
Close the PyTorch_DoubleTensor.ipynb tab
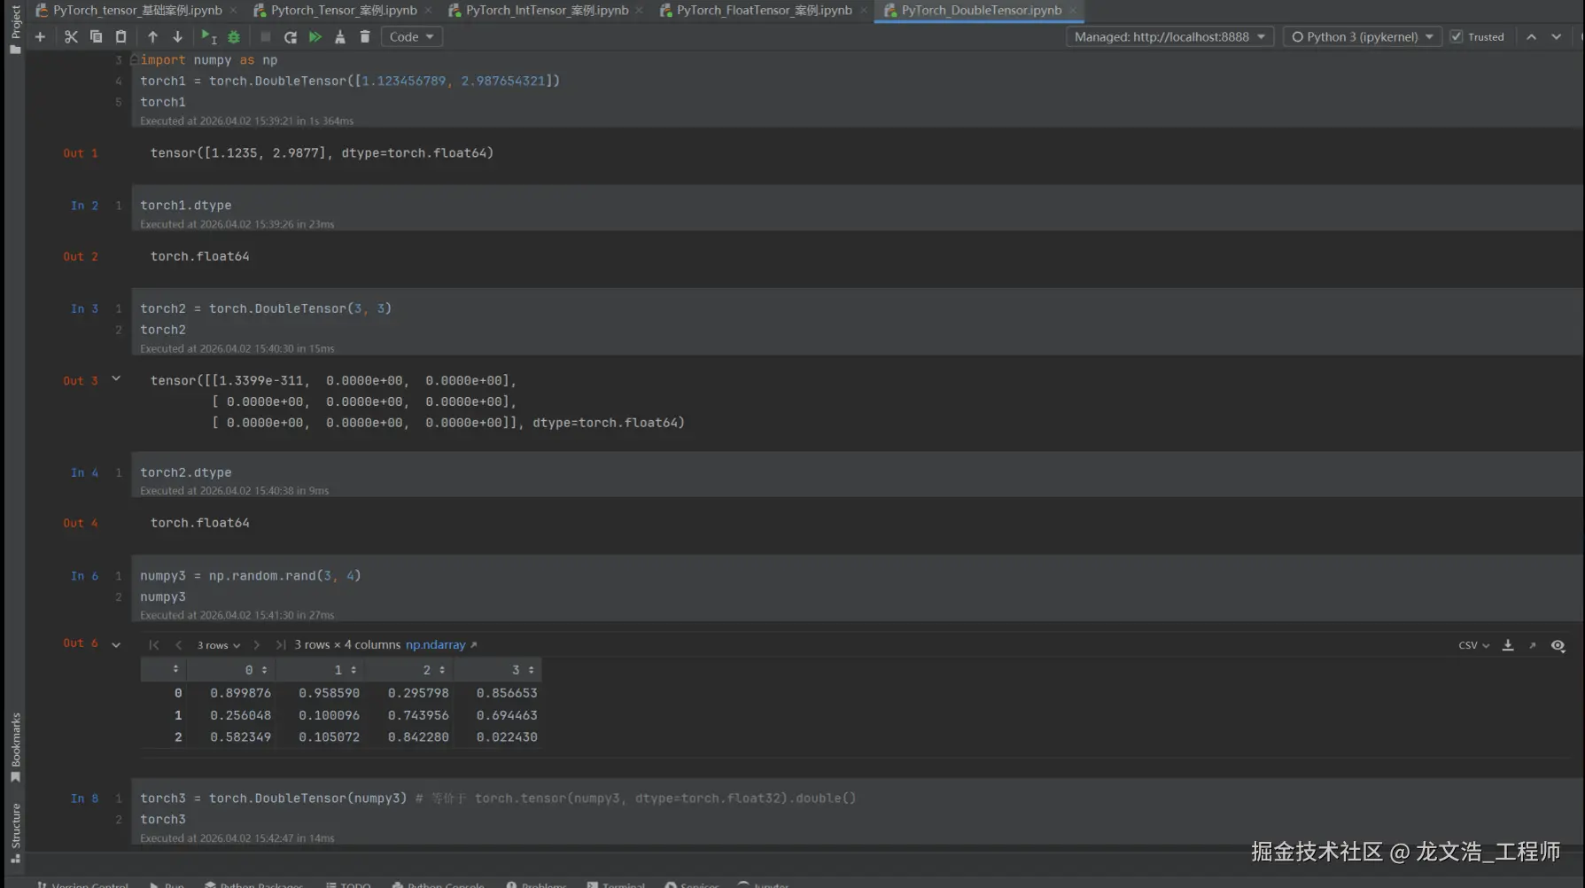point(1073,11)
